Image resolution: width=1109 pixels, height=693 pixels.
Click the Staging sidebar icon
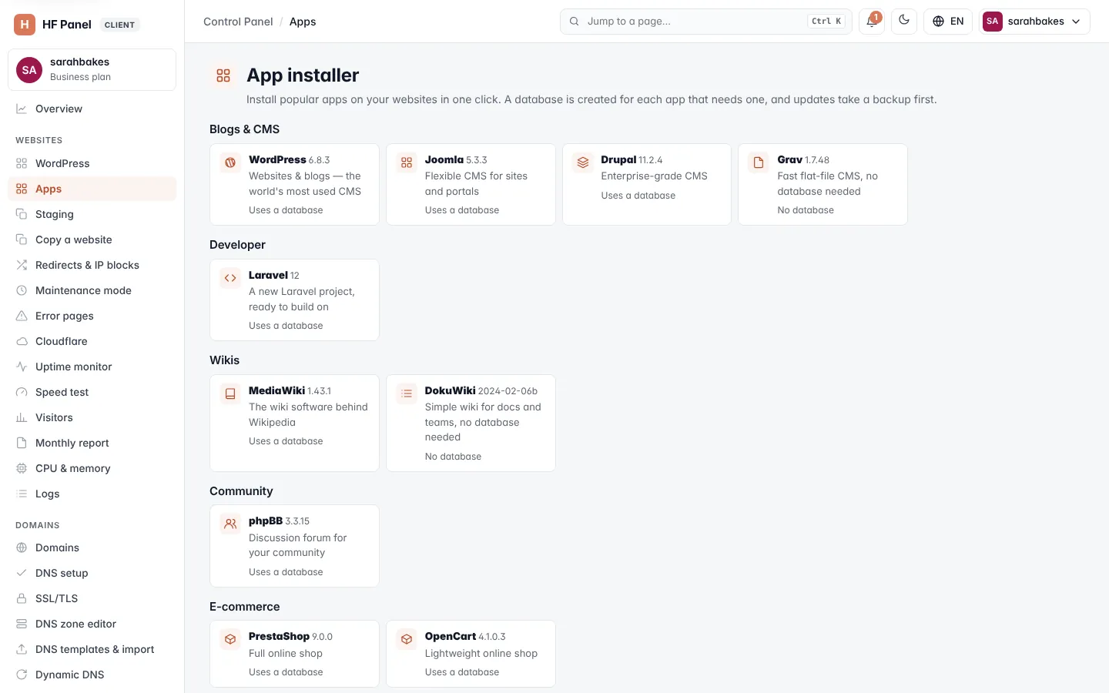pyautogui.click(x=22, y=214)
